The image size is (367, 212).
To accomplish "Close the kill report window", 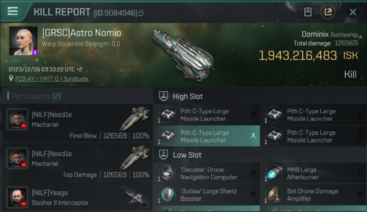I will point(353,12).
